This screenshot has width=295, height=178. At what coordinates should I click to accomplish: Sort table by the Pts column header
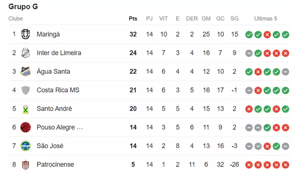coord(133,18)
